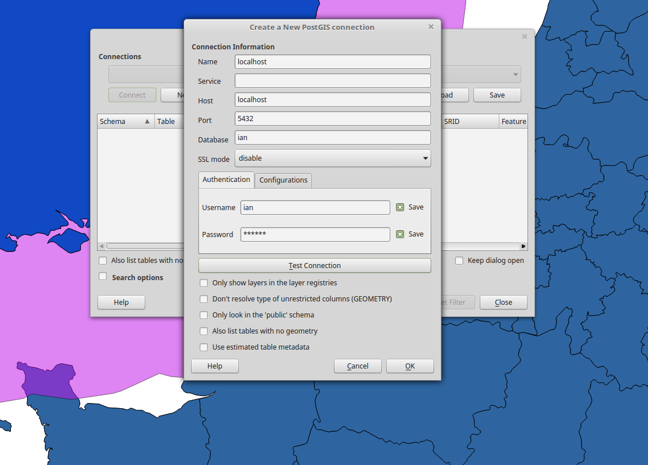The width and height of the screenshot is (648, 465).
Task: Open the SSL mode dropdown
Action: pos(333,158)
